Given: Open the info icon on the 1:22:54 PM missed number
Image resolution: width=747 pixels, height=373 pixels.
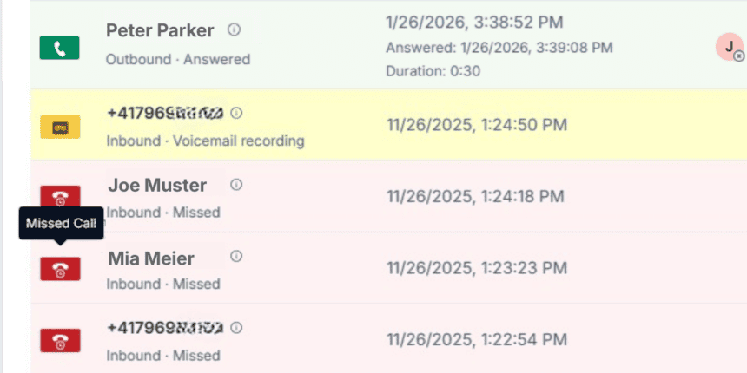Looking at the screenshot, I should click(x=236, y=328).
